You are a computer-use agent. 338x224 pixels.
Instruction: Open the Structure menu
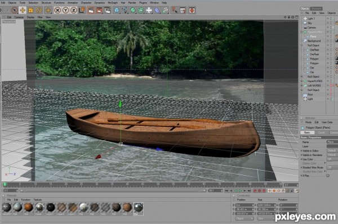[x=46, y=3]
